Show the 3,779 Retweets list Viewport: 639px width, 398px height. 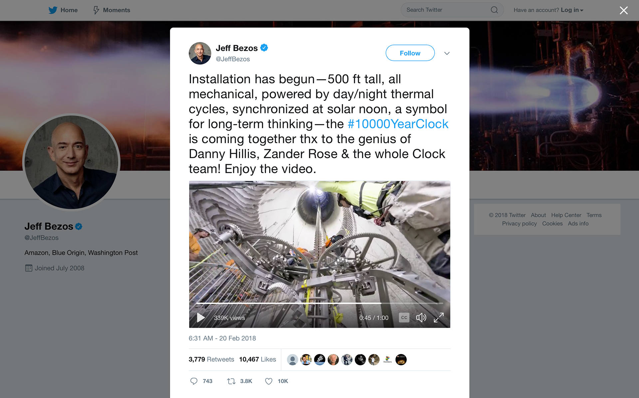point(211,359)
